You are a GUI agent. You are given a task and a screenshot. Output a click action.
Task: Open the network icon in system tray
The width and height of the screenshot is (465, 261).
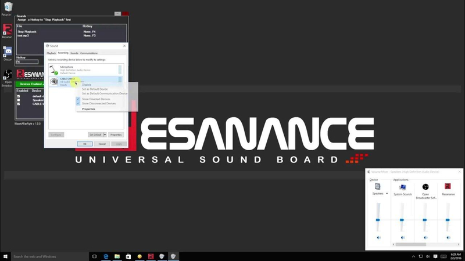click(x=420, y=256)
